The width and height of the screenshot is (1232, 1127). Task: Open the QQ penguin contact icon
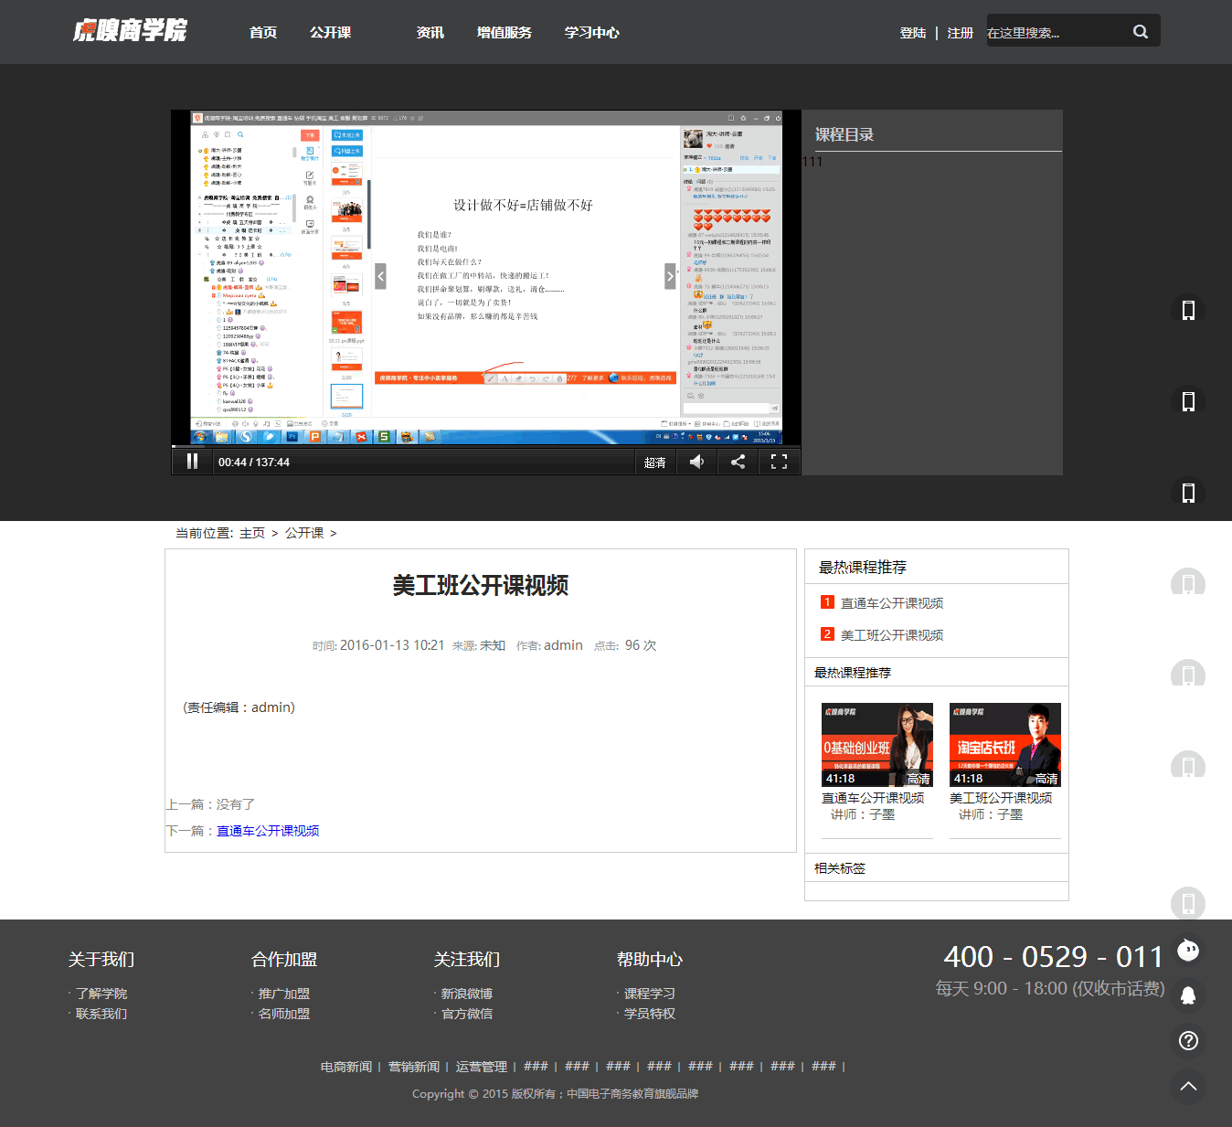pos(1188,995)
